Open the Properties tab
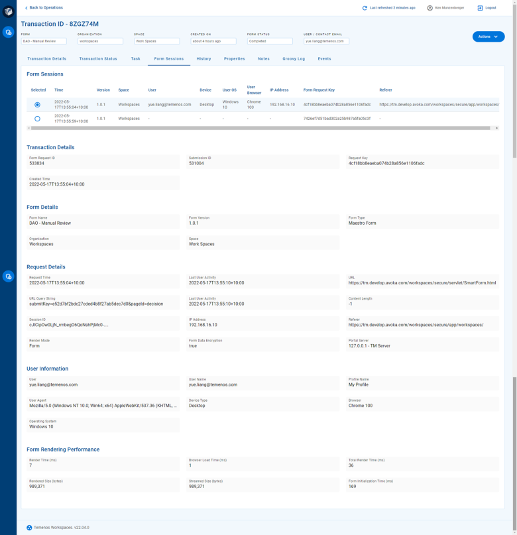The width and height of the screenshot is (517, 535). [234, 59]
